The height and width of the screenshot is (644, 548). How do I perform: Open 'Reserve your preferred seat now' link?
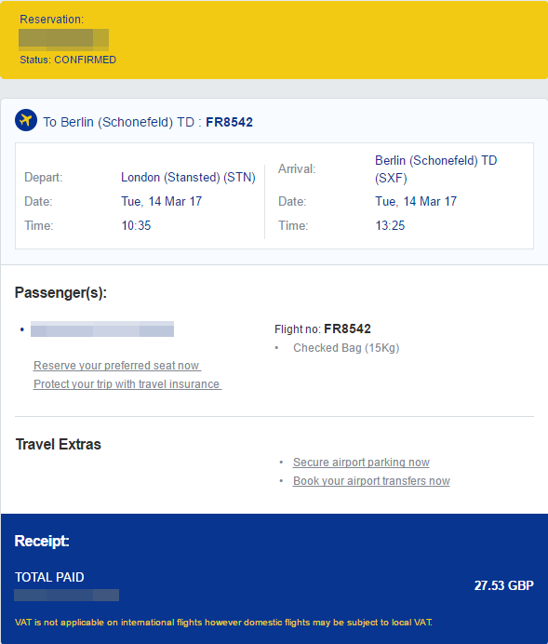click(x=117, y=366)
